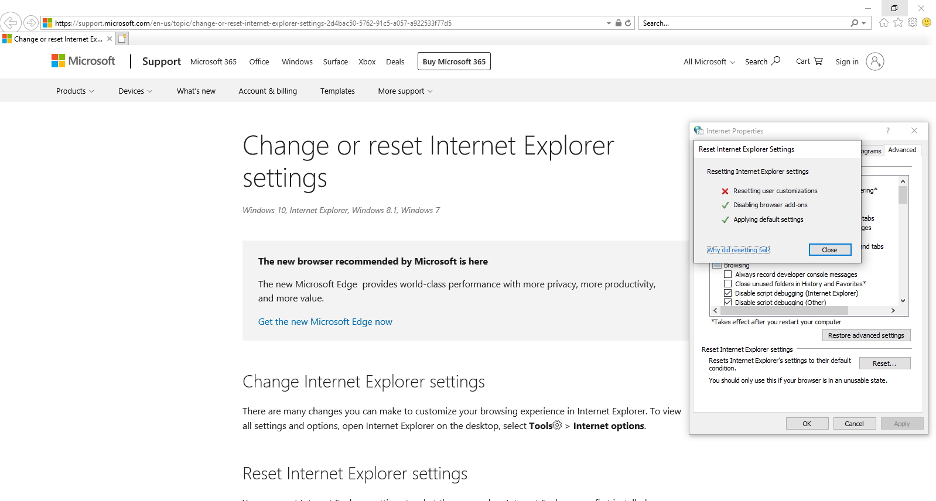Click the Browsing category icon in settings list

[x=717, y=265]
